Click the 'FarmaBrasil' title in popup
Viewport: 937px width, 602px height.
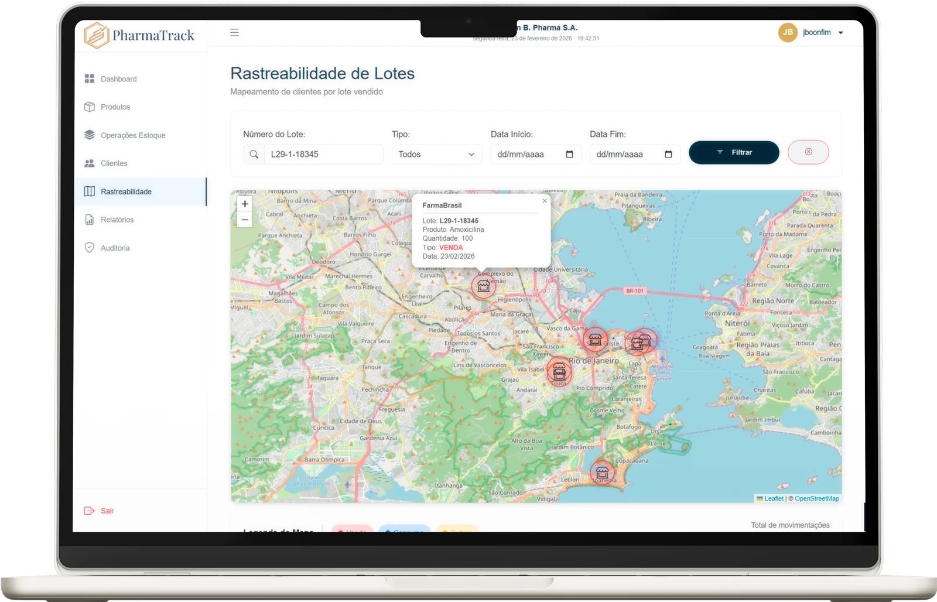(442, 206)
